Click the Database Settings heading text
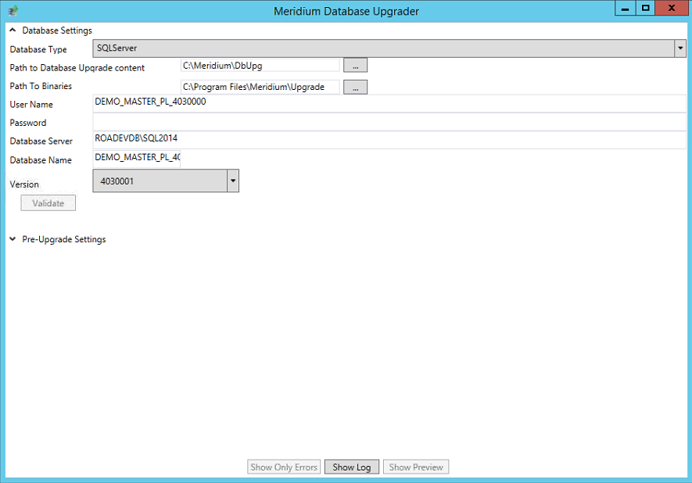The width and height of the screenshot is (692, 483). click(57, 30)
